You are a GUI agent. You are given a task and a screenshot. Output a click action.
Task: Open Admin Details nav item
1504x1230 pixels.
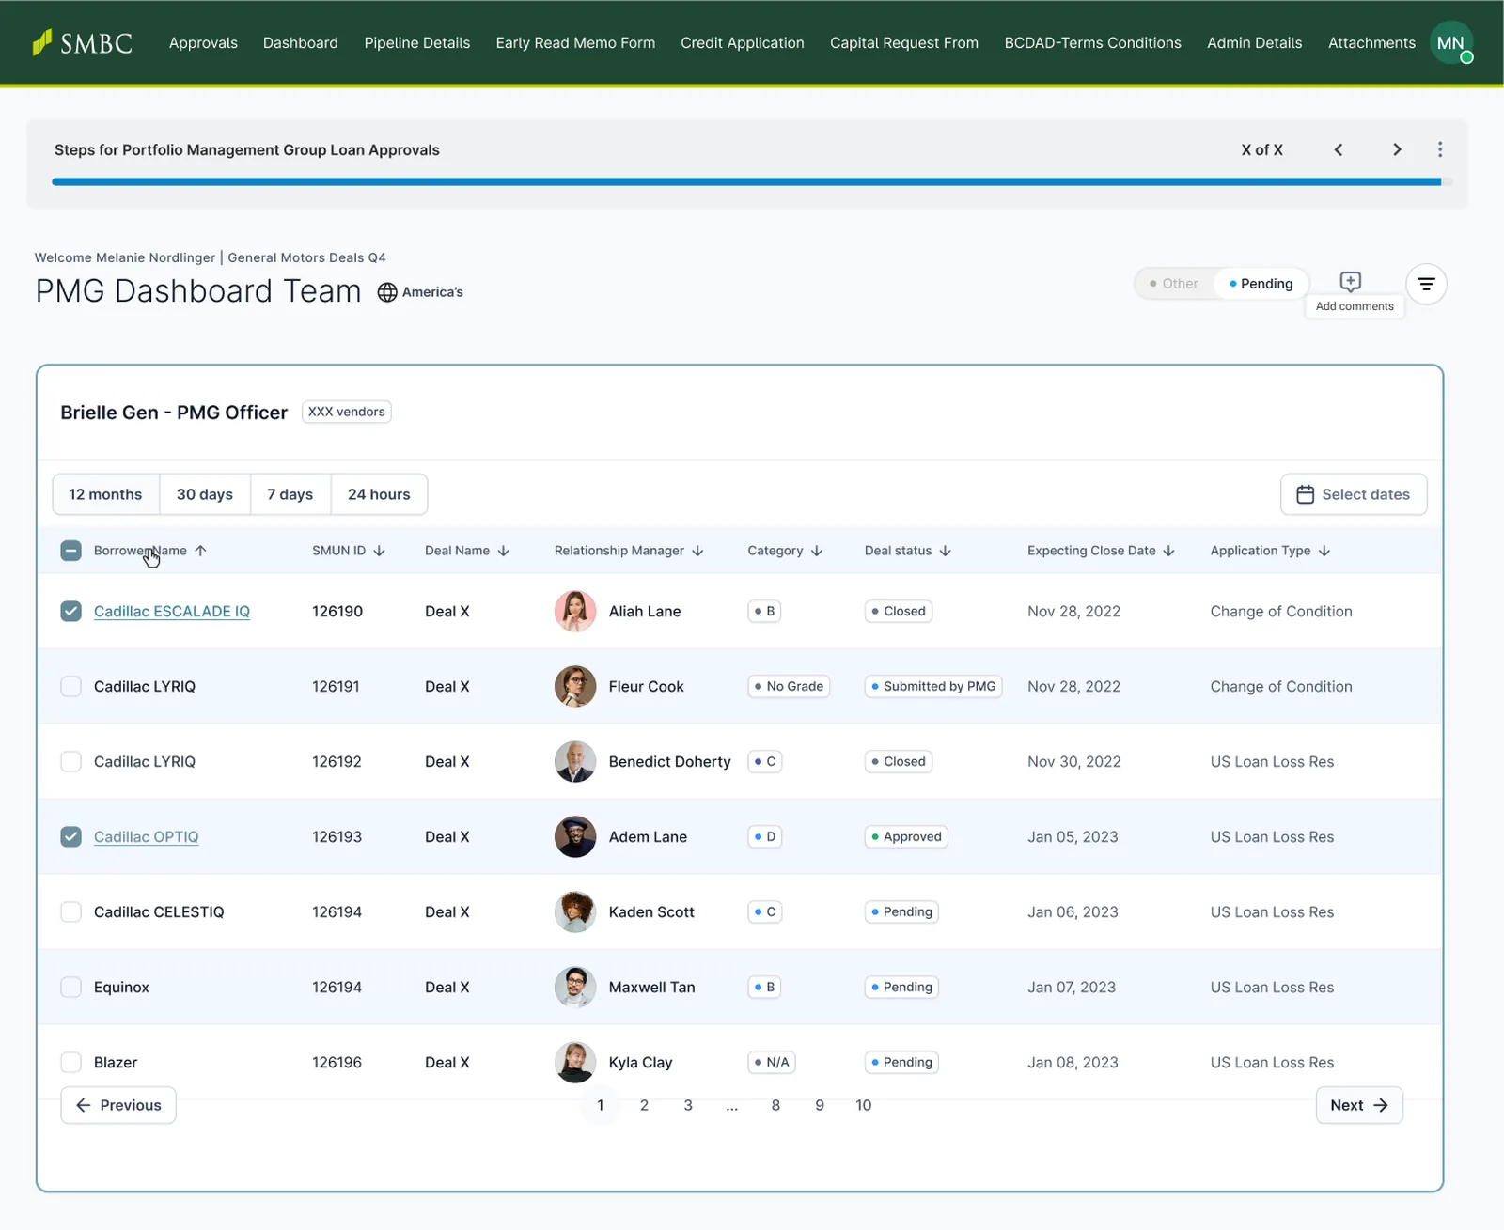click(1255, 43)
